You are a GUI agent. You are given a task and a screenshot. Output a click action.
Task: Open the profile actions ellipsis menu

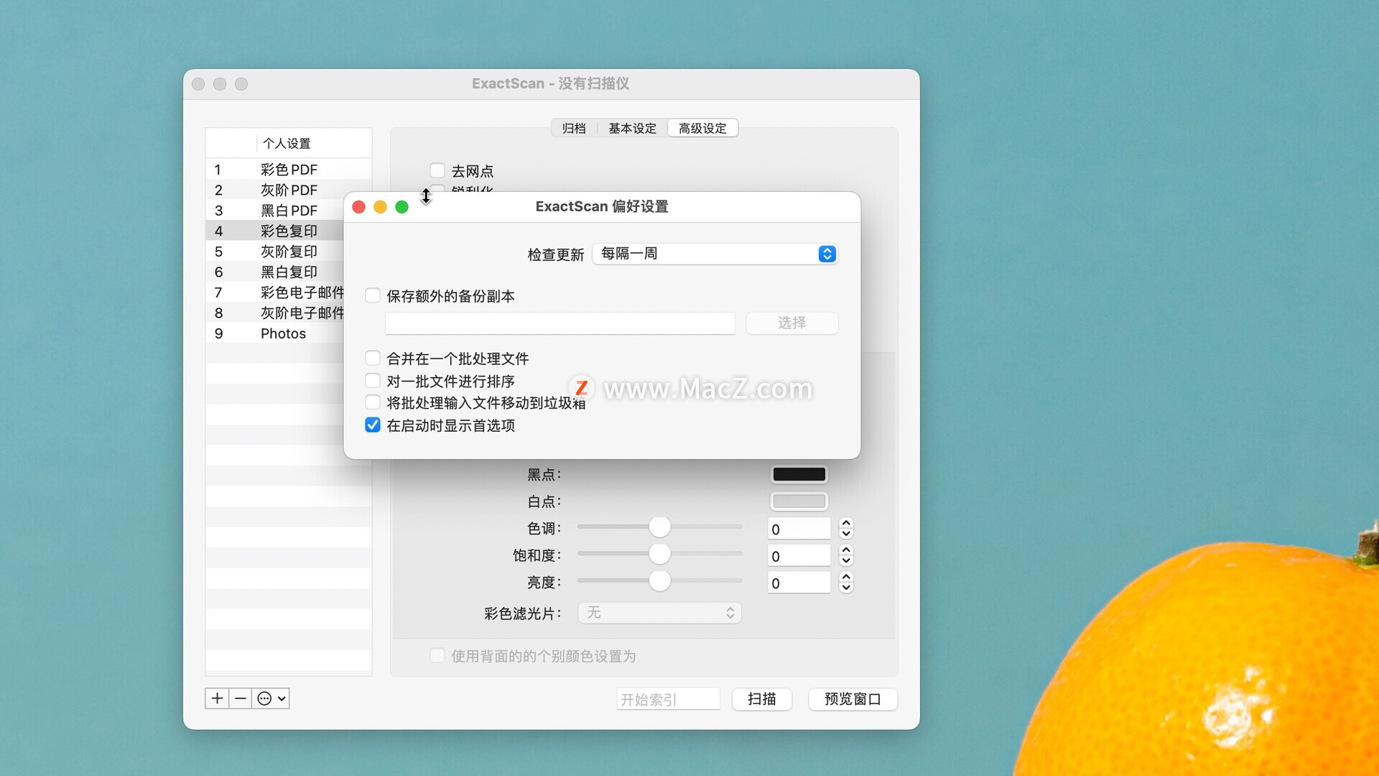(271, 698)
